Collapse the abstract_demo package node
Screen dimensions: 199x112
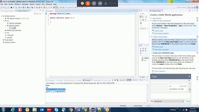point(6,26)
